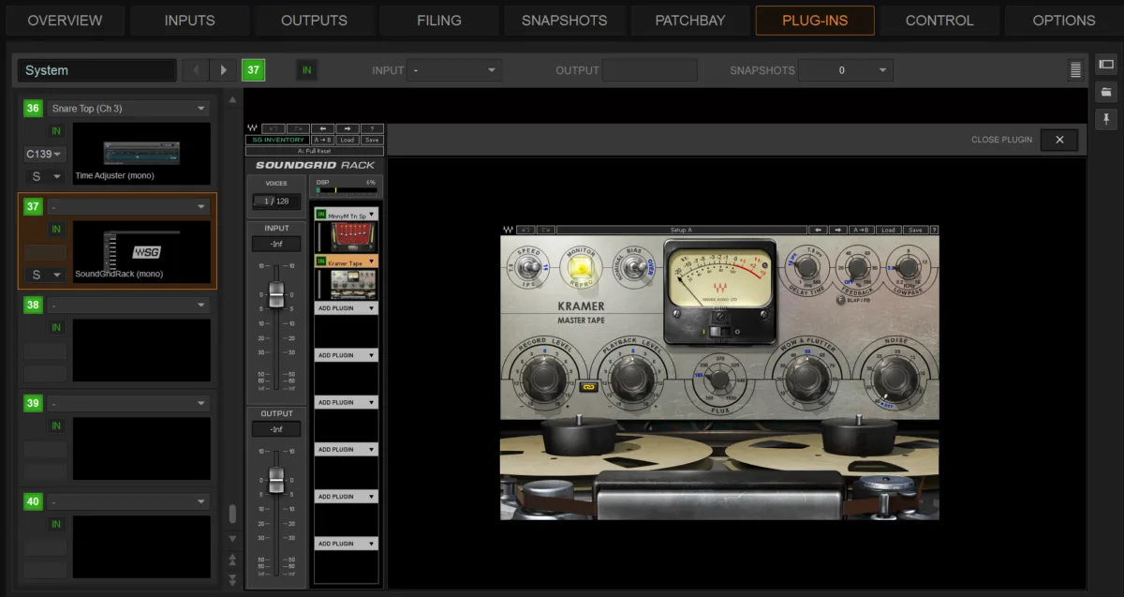Open Snare Top (Ch 3) channel dropdown
Viewport: 1124px width, 597px height.
point(129,109)
